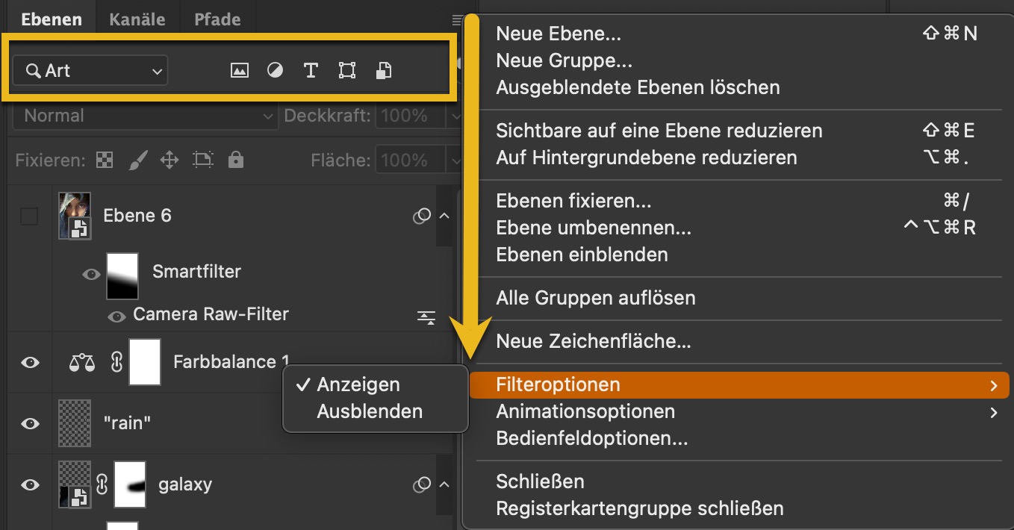Viewport: 1014px width, 530px height.
Task: Click the lock transparent pixels icon
Action: (x=106, y=160)
